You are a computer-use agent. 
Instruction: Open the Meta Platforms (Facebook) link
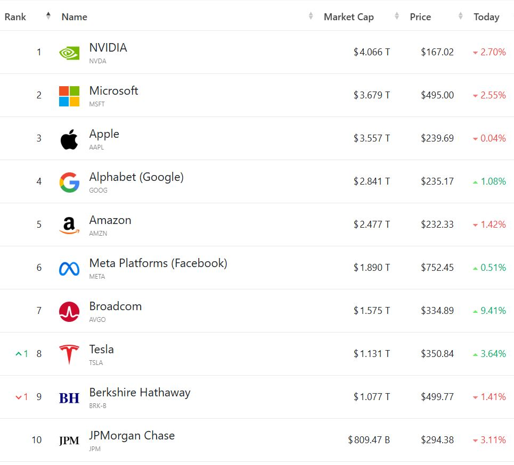pos(158,263)
